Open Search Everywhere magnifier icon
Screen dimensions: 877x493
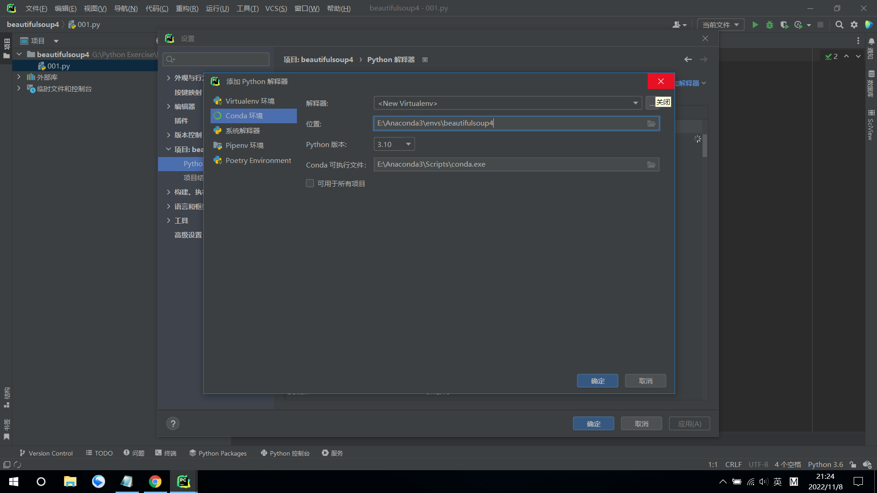coord(839,25)
